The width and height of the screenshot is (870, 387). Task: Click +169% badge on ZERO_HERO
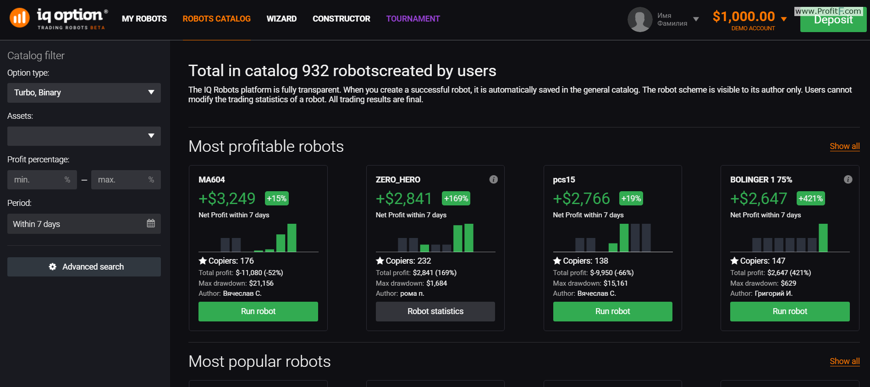pos(456,199)
